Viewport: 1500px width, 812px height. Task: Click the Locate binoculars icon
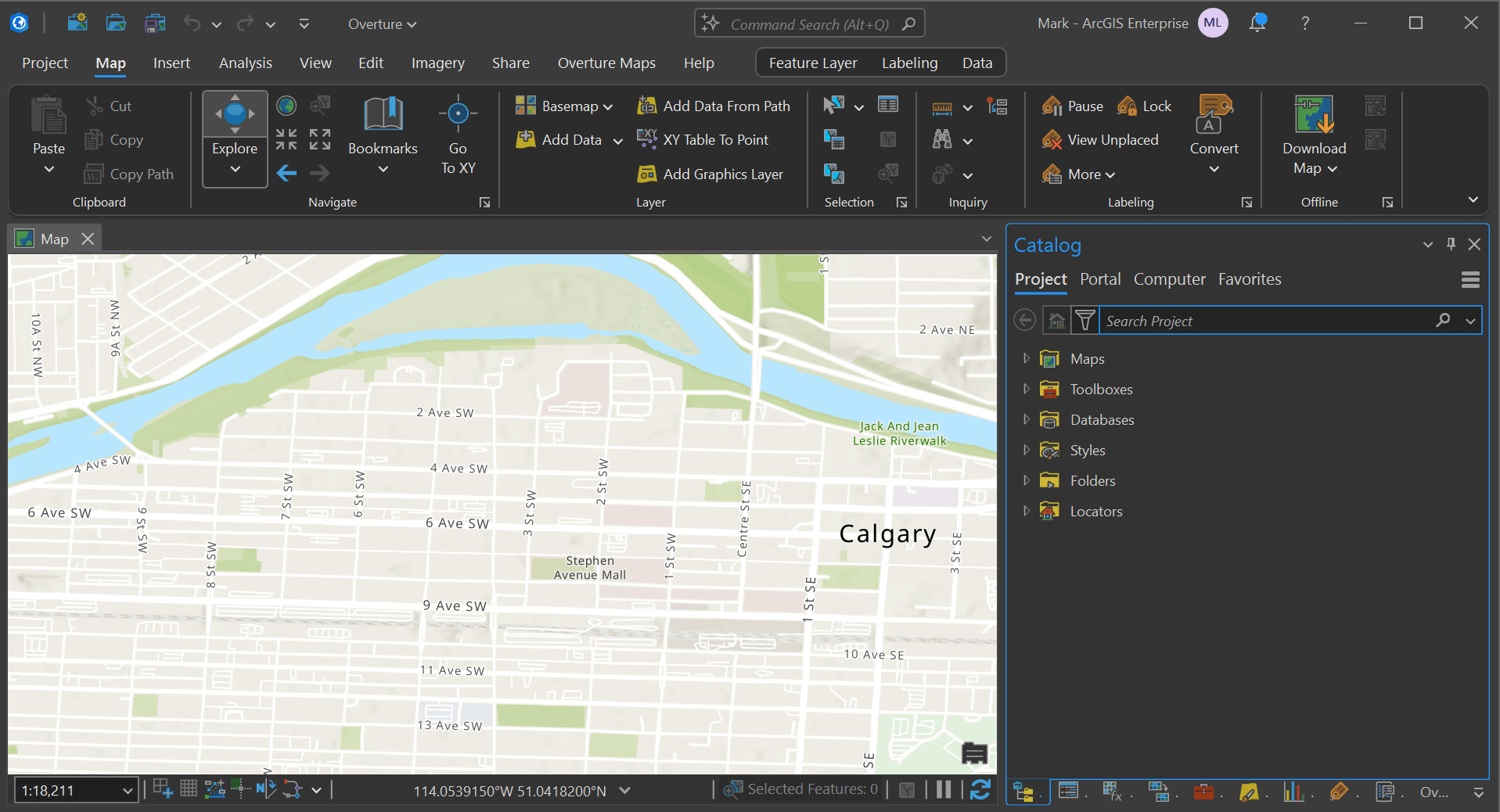(x=942, y=139)
